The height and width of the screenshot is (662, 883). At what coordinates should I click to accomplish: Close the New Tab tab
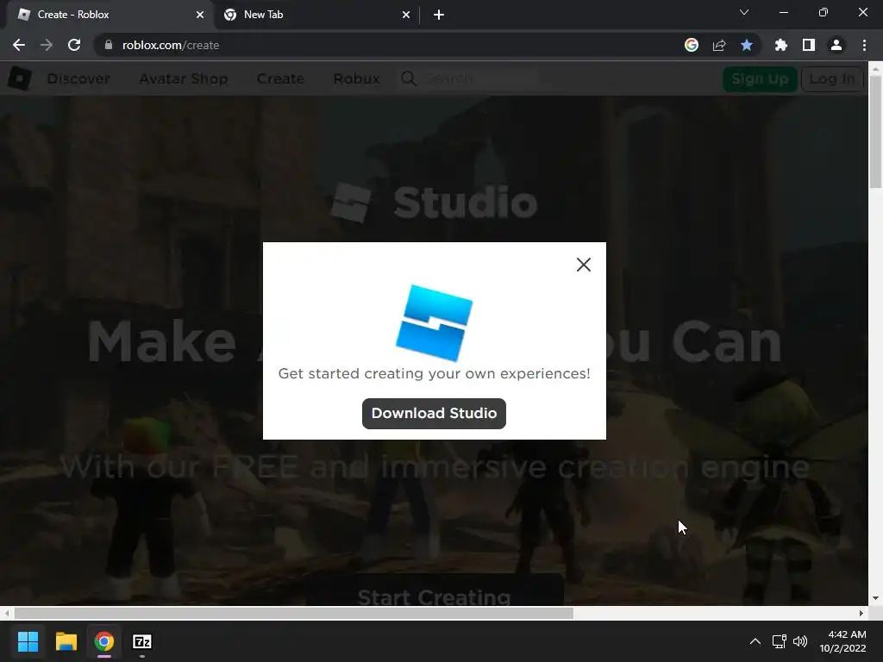point(406,15)
